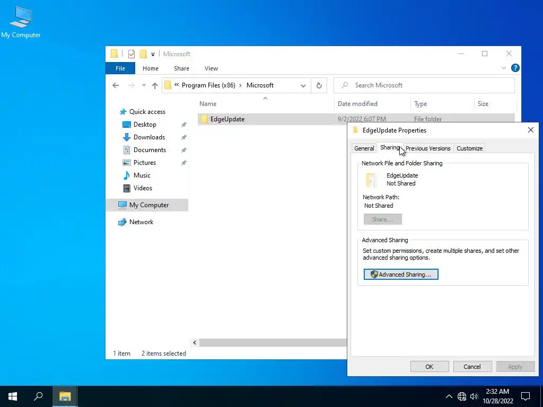This screenshot has width=543, height=407.
Task: Switch to the Share ribbon tab
Action: click(181, 68)
